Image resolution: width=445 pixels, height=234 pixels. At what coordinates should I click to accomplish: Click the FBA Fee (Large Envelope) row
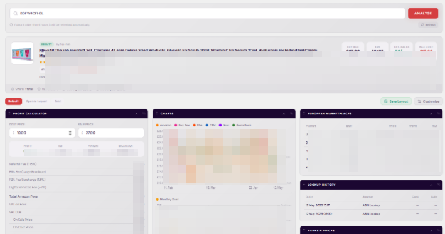[77, 172]
